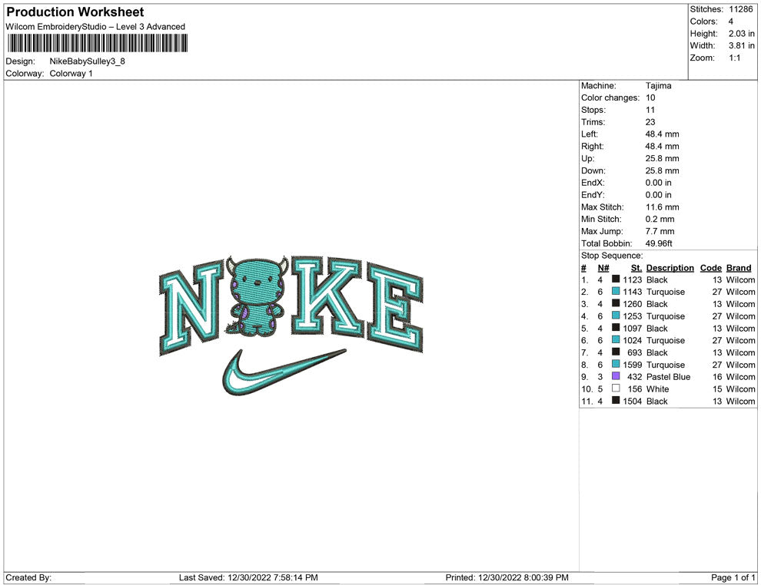Click stitch count '1504' in stop 11
The image size is (761, 585).
coord(633,401)
